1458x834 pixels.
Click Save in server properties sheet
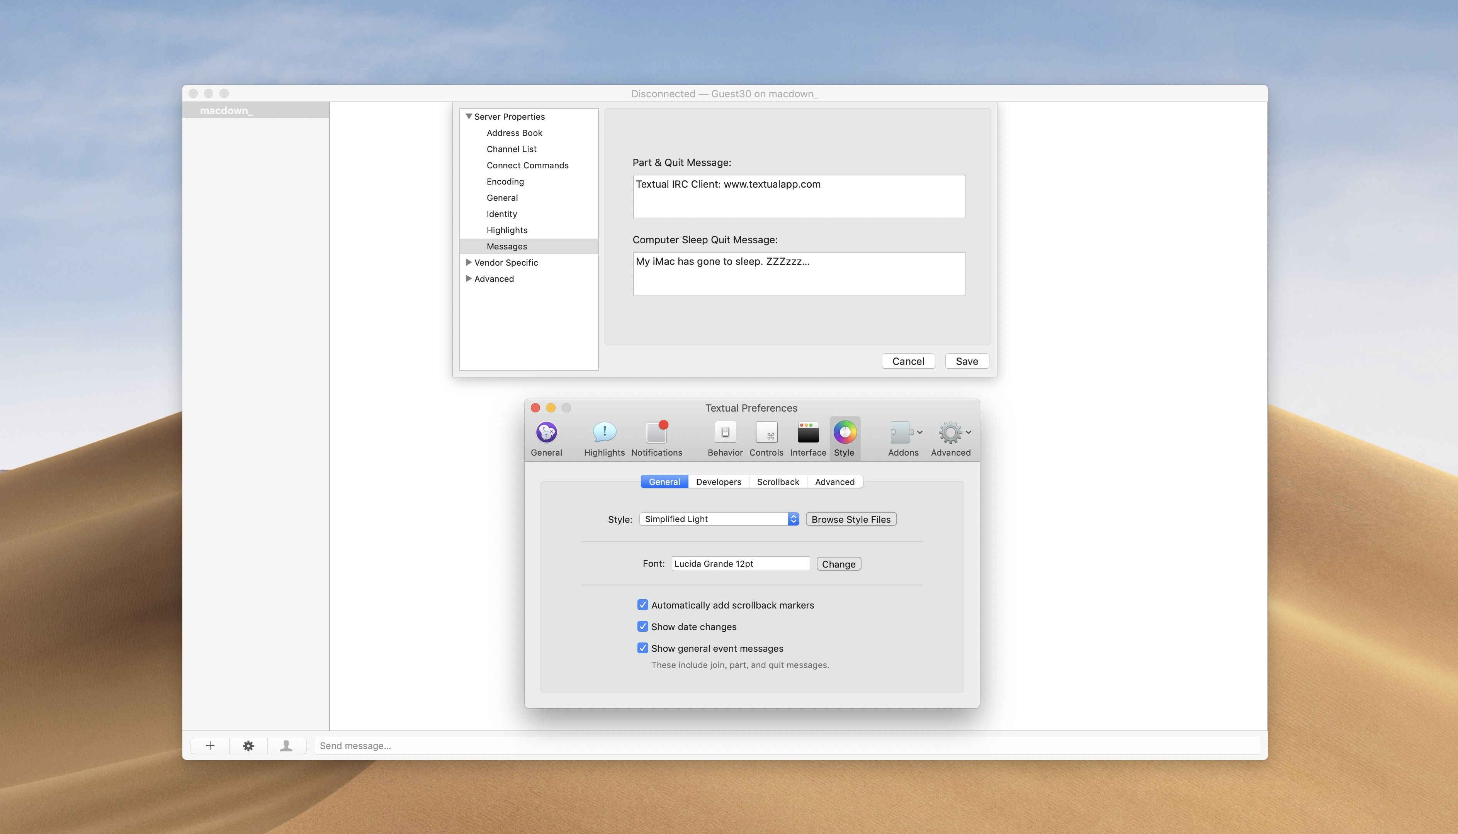click(x=967, y=361)
